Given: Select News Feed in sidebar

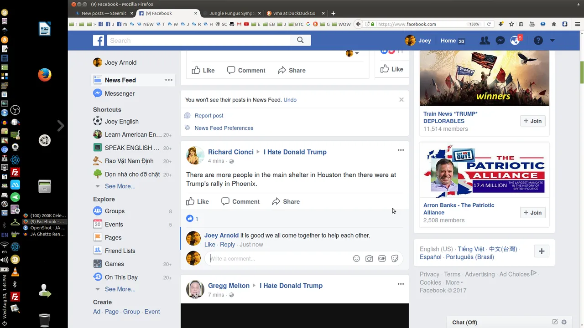Looking at the screenshot, I should pos(120,80).
